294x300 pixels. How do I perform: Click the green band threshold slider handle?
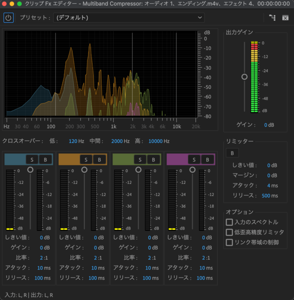pyautogui.click(x=138, y=170)
